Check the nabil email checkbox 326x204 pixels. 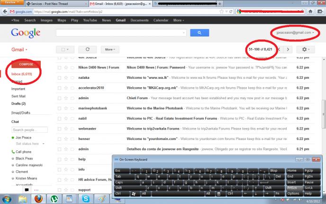pos(59,119)
